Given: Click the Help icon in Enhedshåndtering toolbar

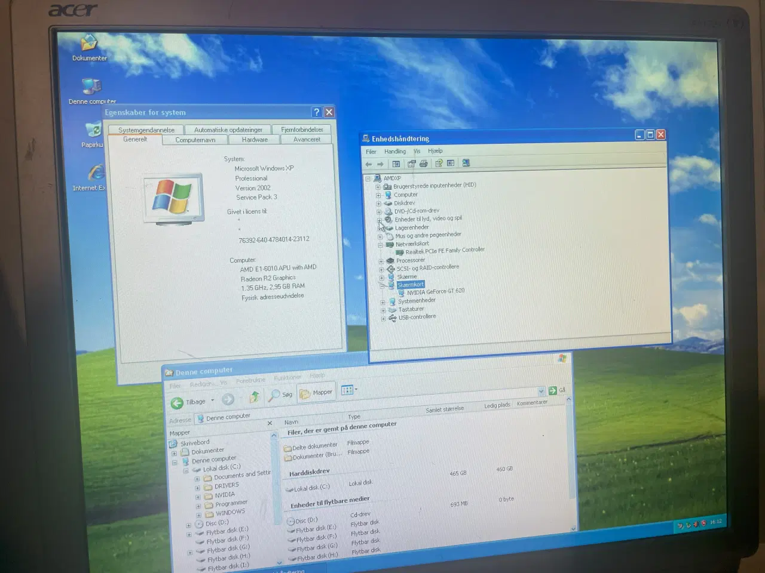Looking at the screenshot, I should click(x=439, y=163).
